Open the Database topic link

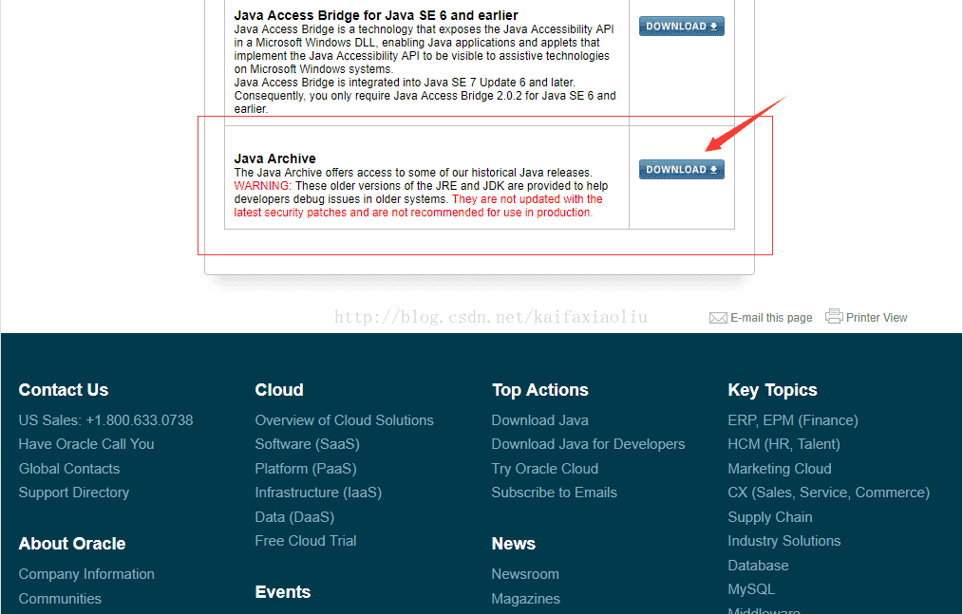758,566
